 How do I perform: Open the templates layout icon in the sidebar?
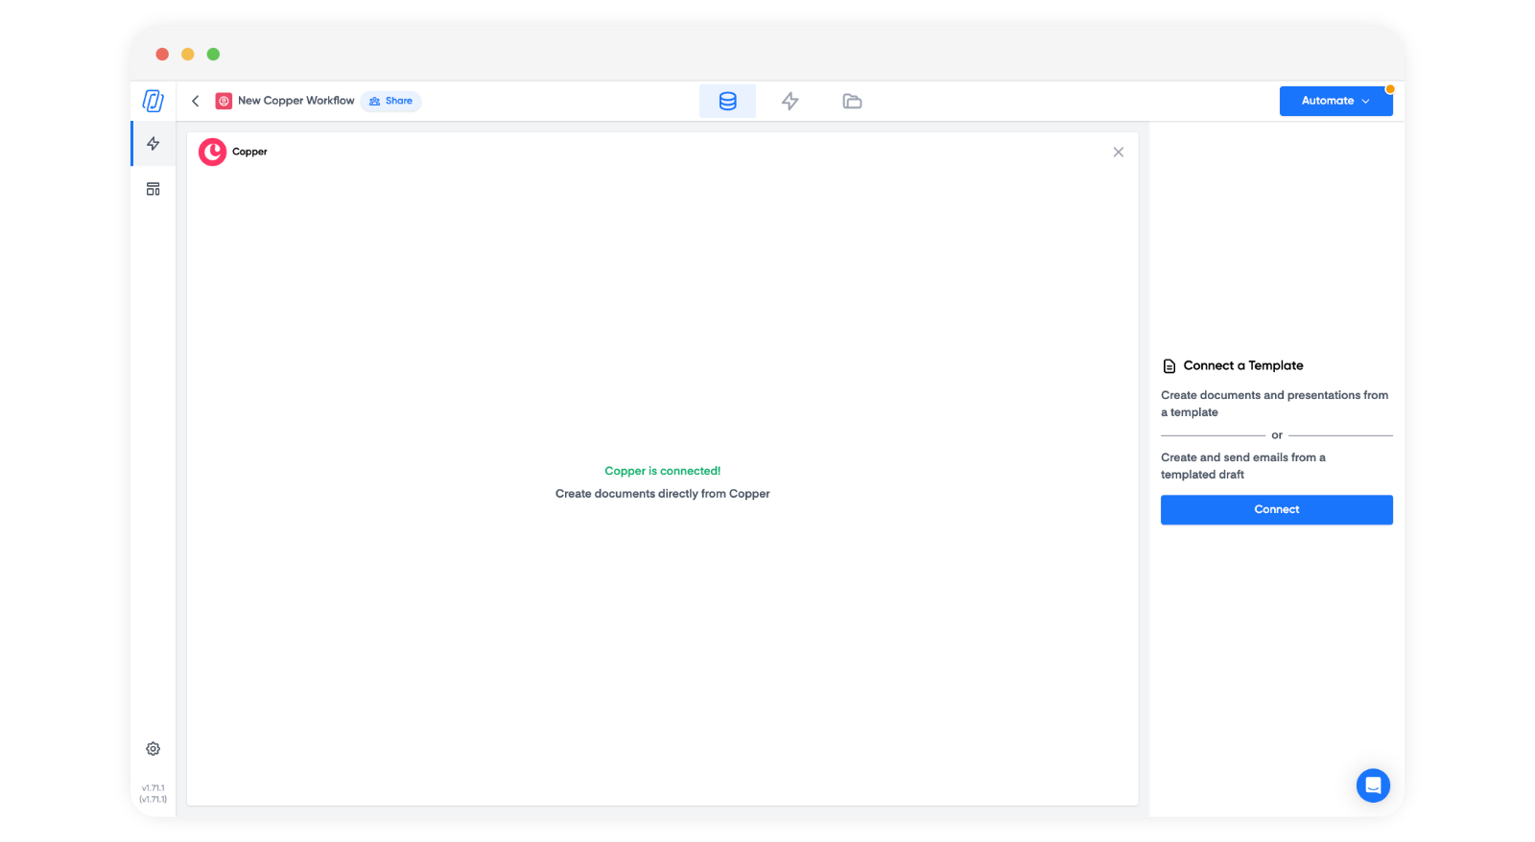point(153,189)
